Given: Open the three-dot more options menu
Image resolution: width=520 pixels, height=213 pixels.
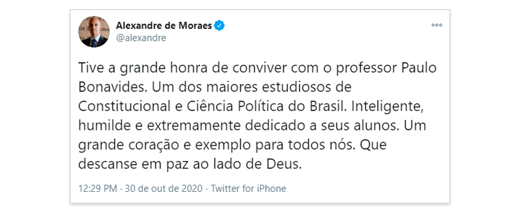Looking at the screenshot, I should coord(437,25).
